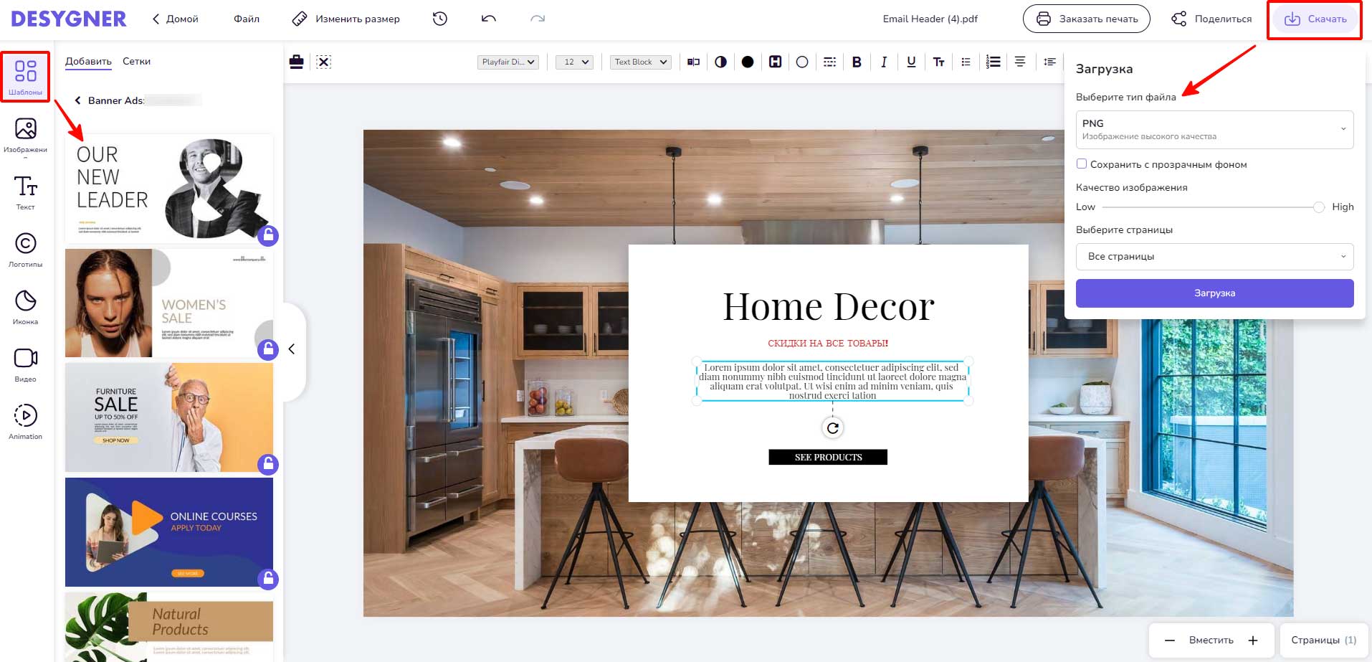Viewport: 1372px width, 662px height.
Task: Select the Women's Sale banner template
Action: click(169, 303)
